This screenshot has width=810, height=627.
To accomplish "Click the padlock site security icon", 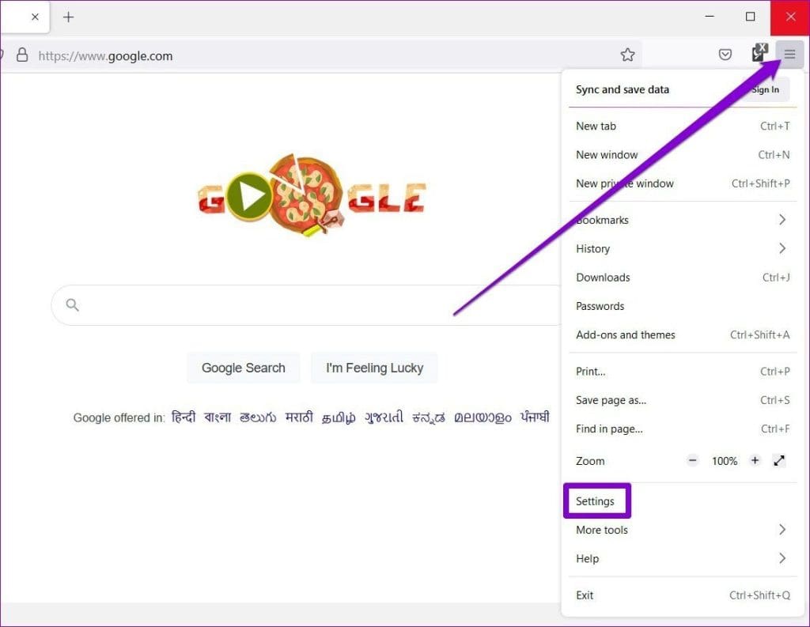I will tap(22, 55).
